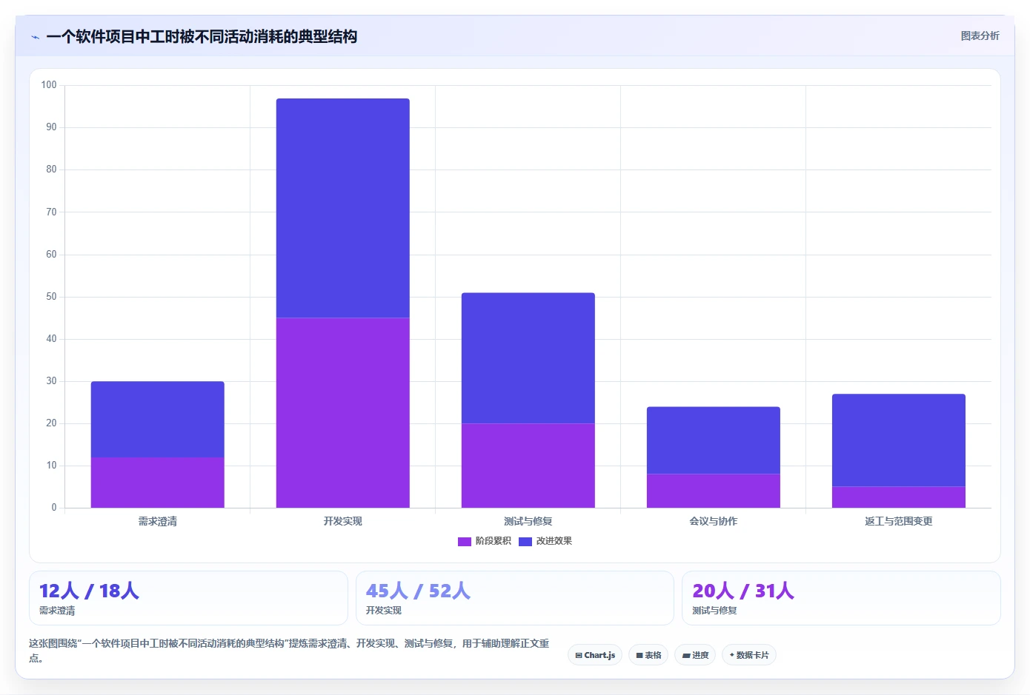Screen dimensions: 1030x695
Task: Click the 返工与范围变更 x-axis label
Action: tap(899, 521)
